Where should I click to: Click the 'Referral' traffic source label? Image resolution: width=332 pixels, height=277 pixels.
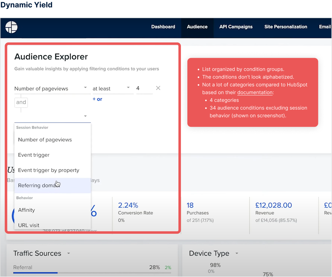tap(23, 267)
